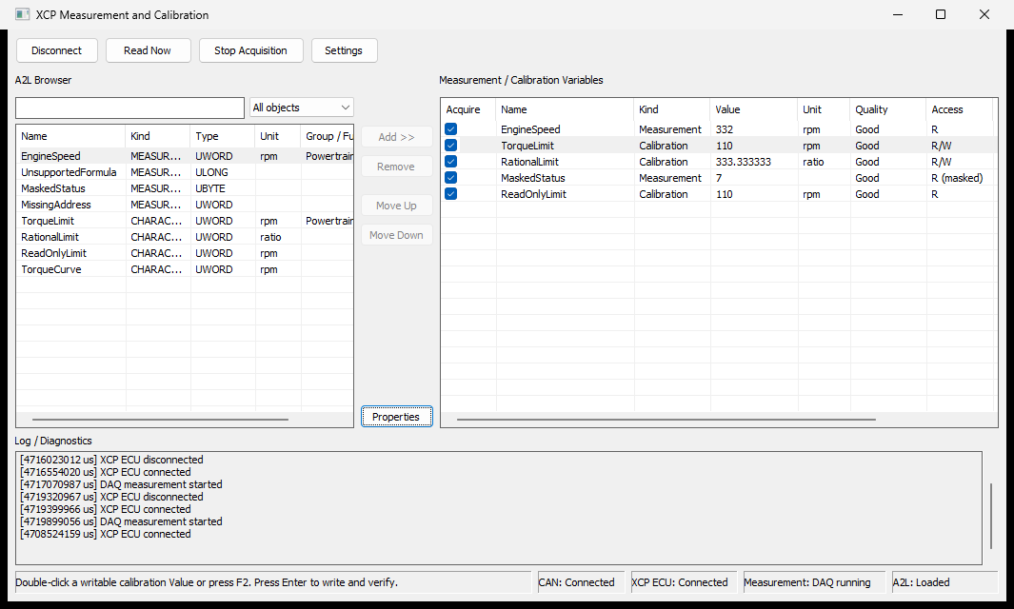The width and height of the screenshot is (1014, 609).
Task: Click the Add >> button
Action: 396,137
